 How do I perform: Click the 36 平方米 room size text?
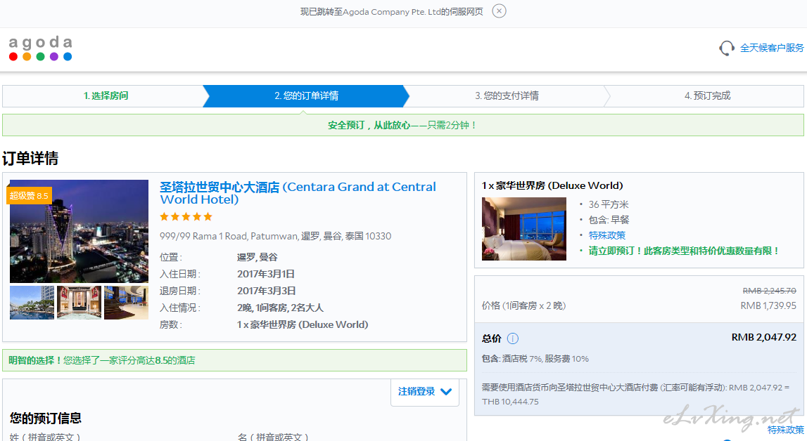point(609,204)
